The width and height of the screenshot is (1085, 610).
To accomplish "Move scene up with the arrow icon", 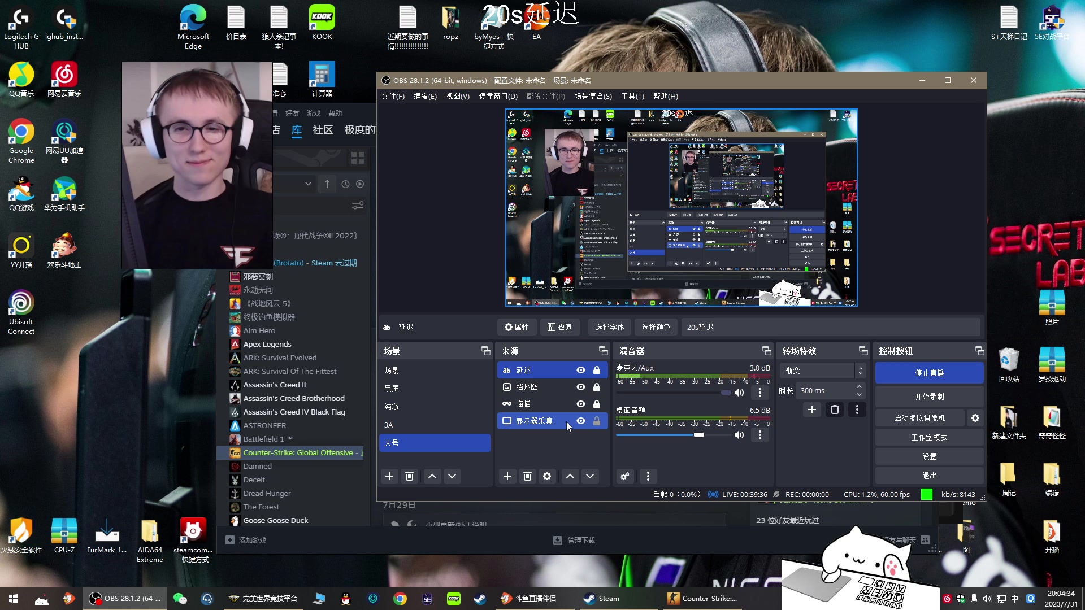I will pyautogui.click(x=432, y=476).
